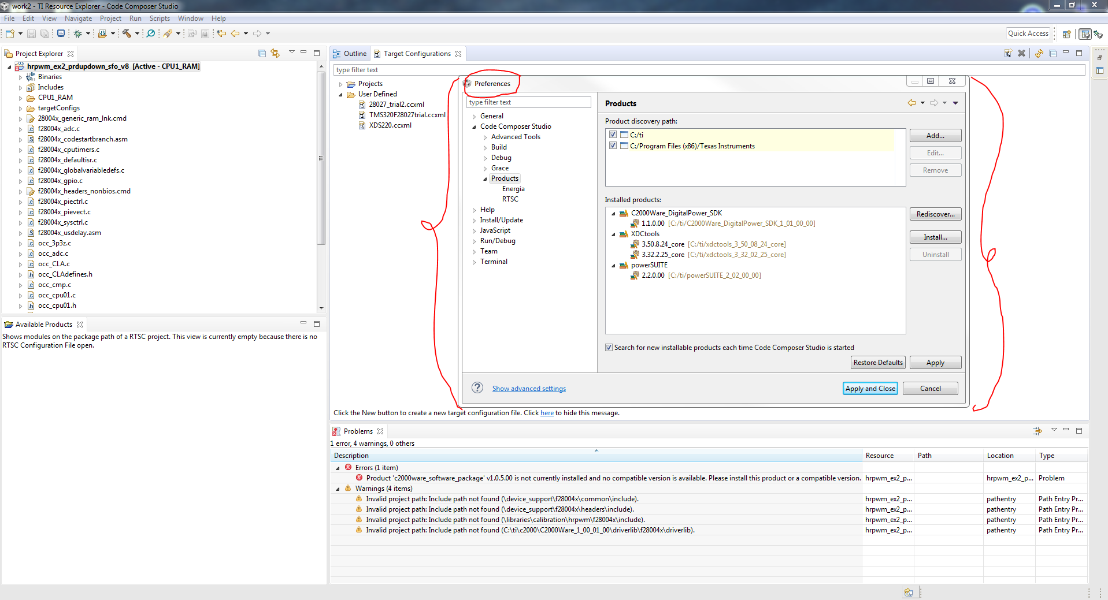Delete selected target configuration with X icon
This screenshot has width=1108, height=600.
tap(1021, 54)
